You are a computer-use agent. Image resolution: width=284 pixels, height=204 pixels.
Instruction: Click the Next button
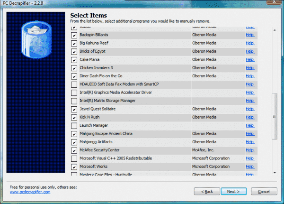click(233, 191)
